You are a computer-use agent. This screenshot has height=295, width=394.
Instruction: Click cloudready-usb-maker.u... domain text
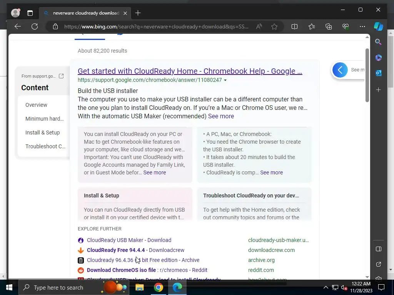click(279, 240)
